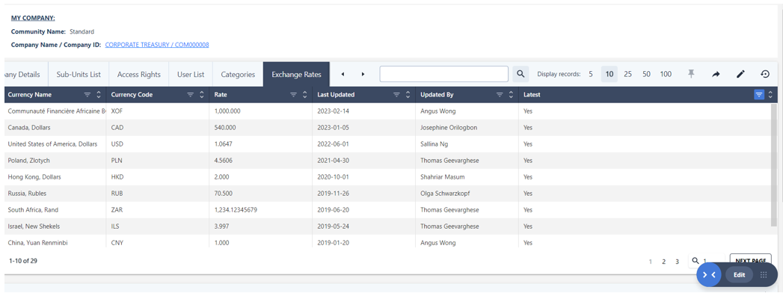Display 10 records per page
This screenshot has width=783, height=293.
coord(609,74)
